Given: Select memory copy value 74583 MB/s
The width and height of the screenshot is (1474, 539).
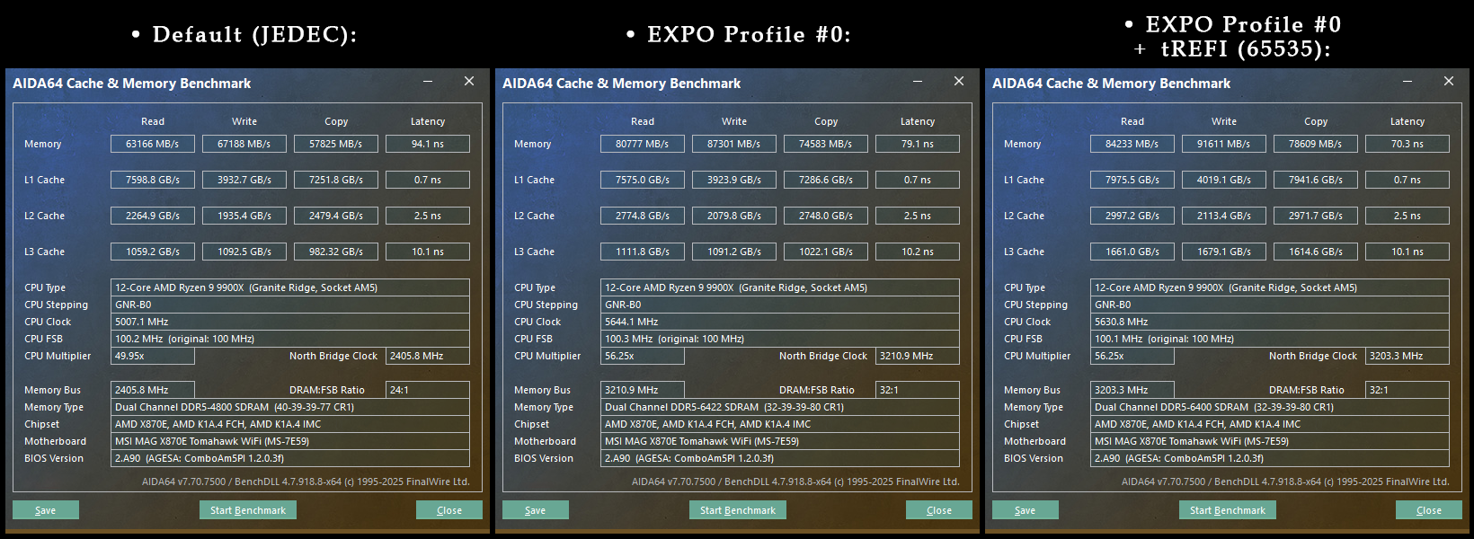Looking at the screenshot, I should click(x=826, y=144).
